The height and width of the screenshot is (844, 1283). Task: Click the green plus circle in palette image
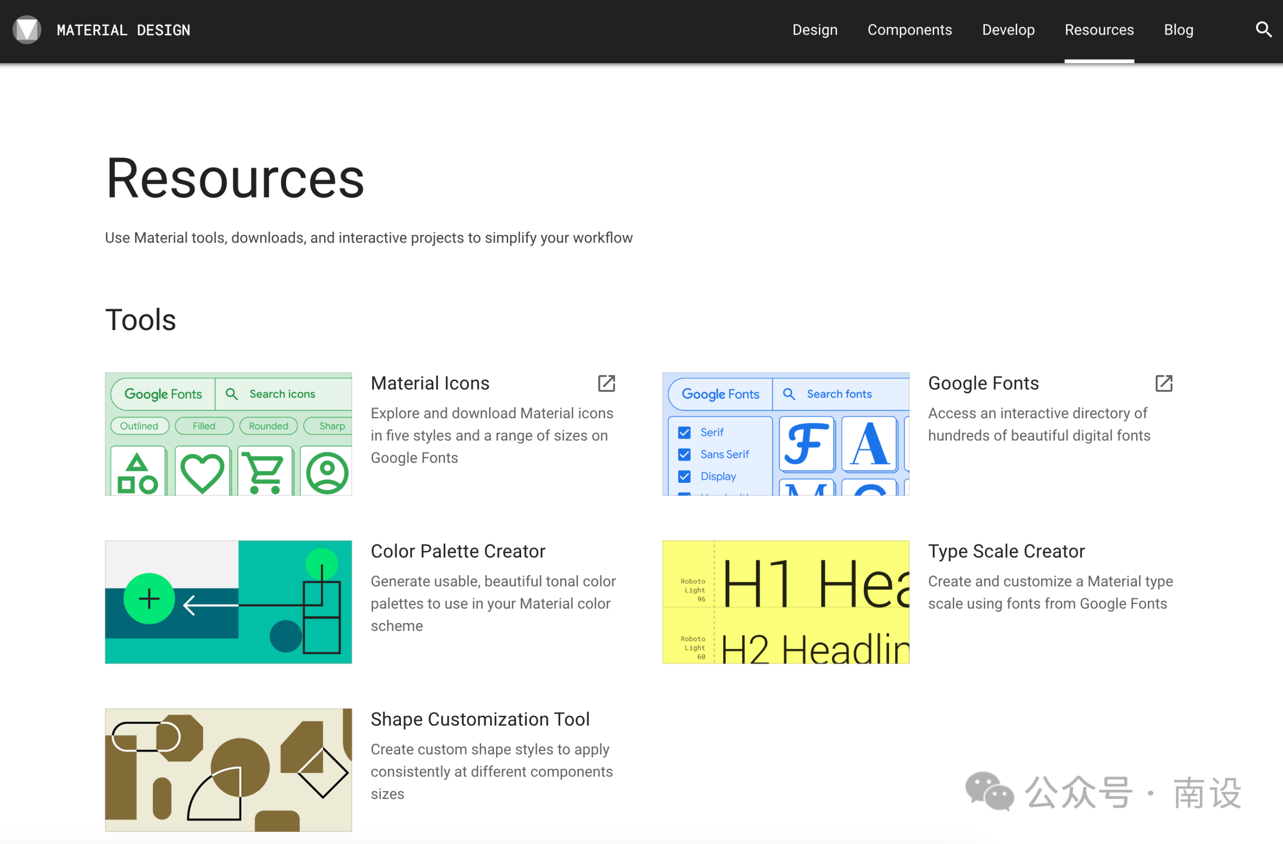[149, 599]
